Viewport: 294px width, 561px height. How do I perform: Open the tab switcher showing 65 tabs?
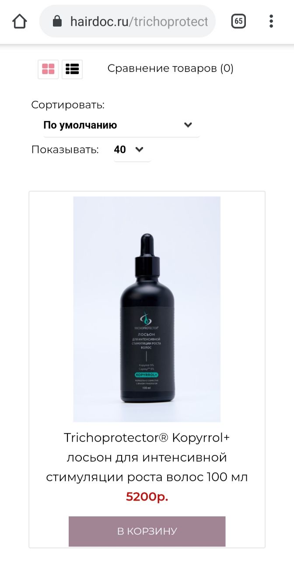[x=238, y=21]
